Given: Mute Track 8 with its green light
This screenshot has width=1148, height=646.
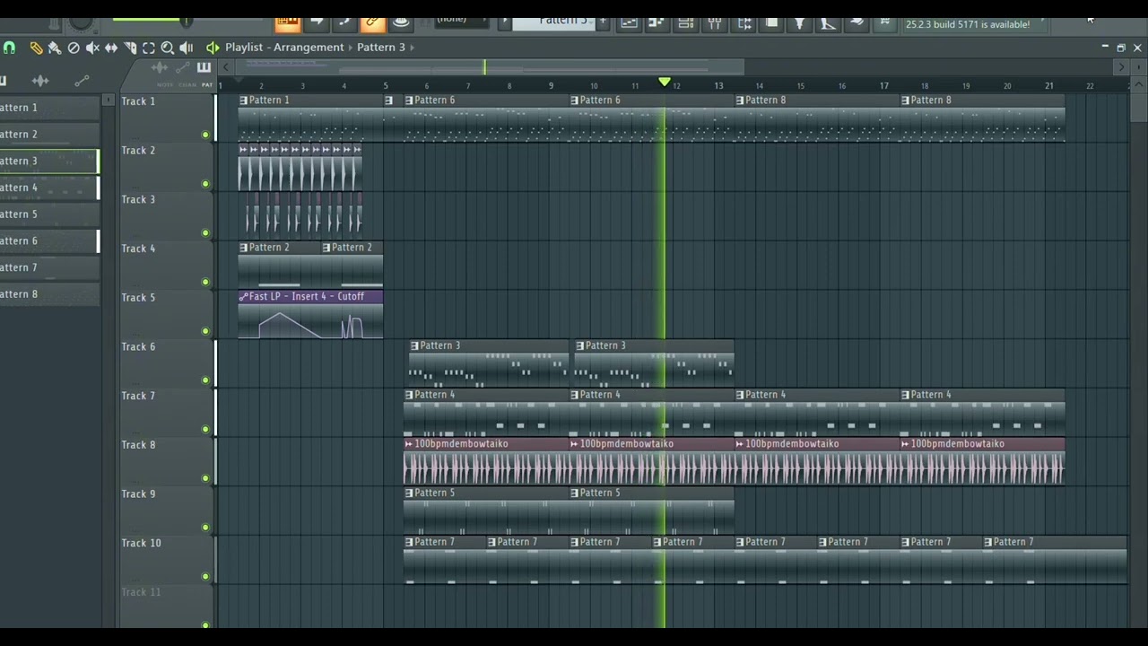Looking at the screenshot, I should pyautogui.click(x=205, y=478).
